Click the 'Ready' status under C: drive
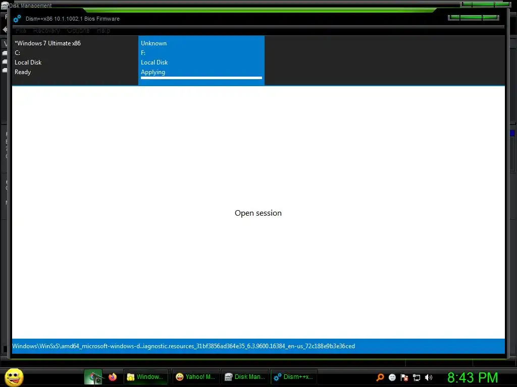This screenshot has width=517, height=387. 23,72
